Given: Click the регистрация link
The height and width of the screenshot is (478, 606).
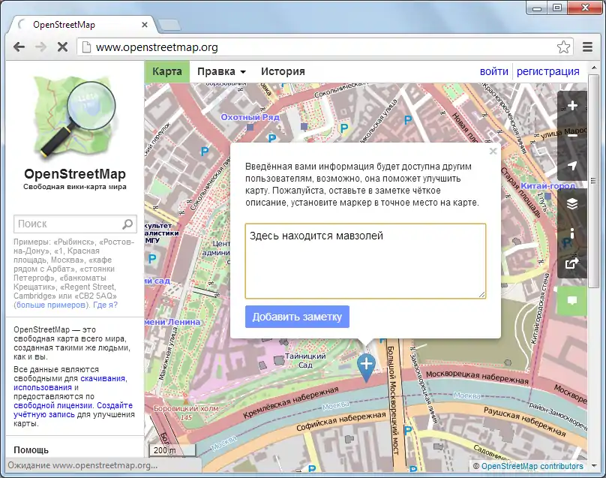Looking at the screenshot, I should (548, 71).
